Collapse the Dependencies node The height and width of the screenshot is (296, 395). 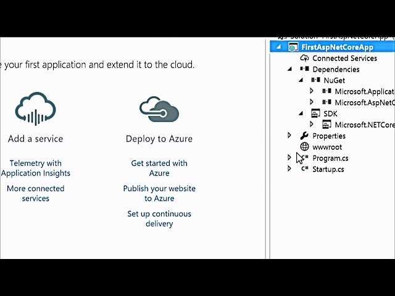coord(289,69)
